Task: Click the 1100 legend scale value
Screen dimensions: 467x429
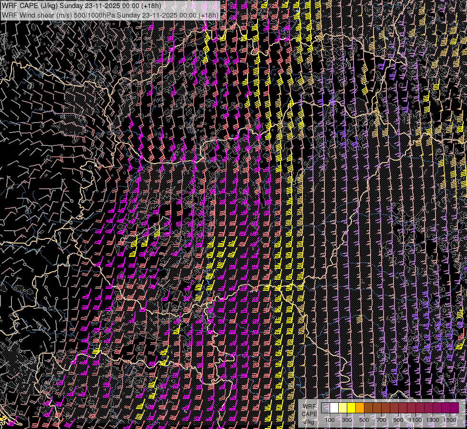Action: point(415,420)
